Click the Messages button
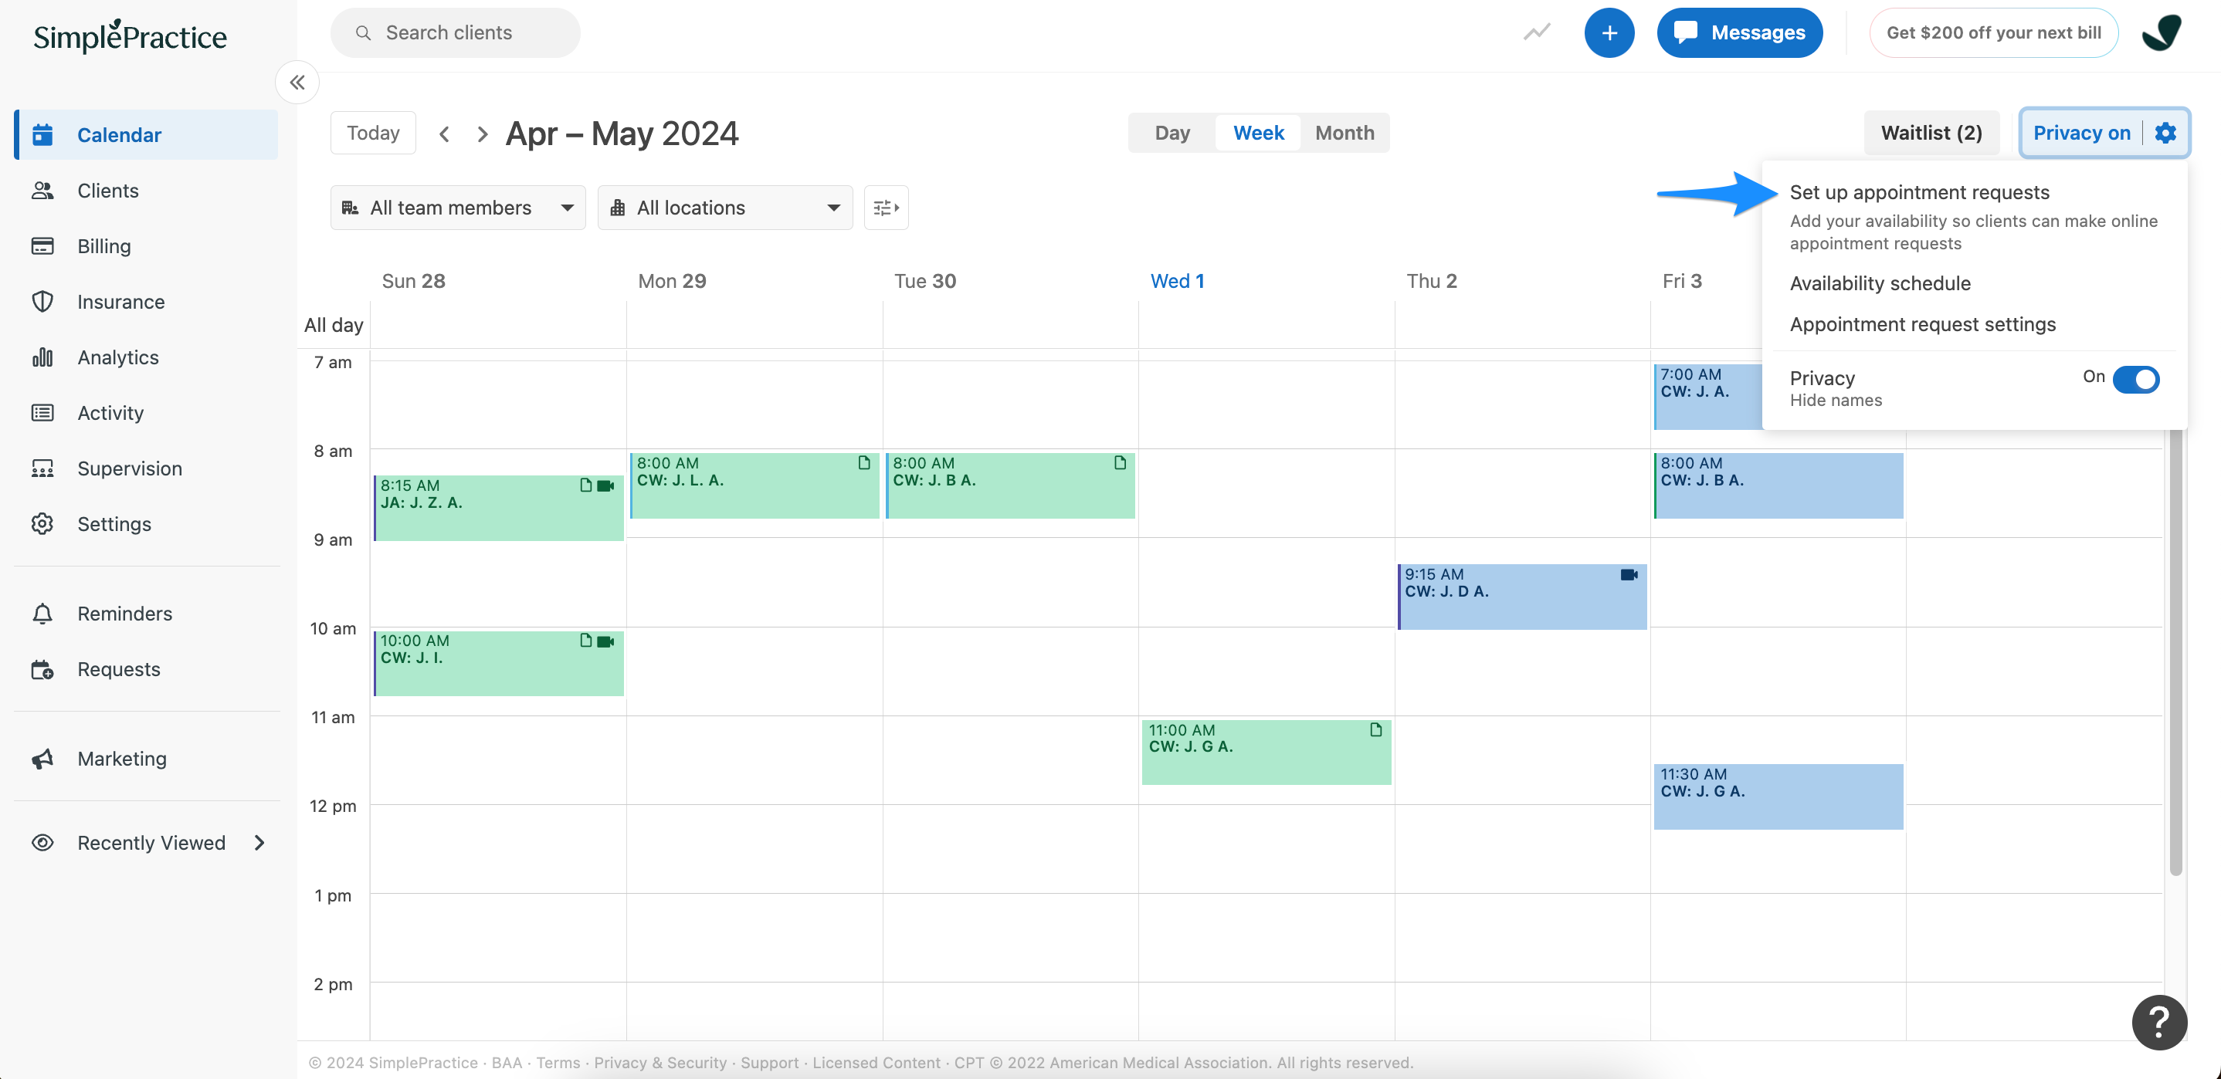This screenshot has width=2221, height=1079. click(1739, 32)
